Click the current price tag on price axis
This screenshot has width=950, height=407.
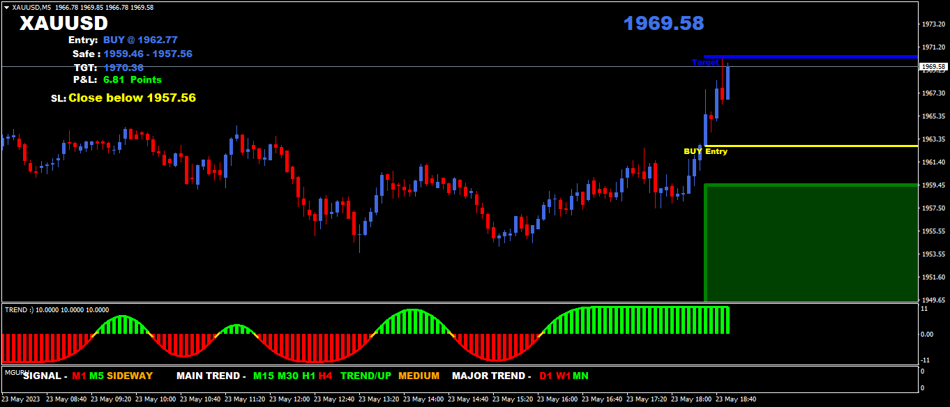933,67
